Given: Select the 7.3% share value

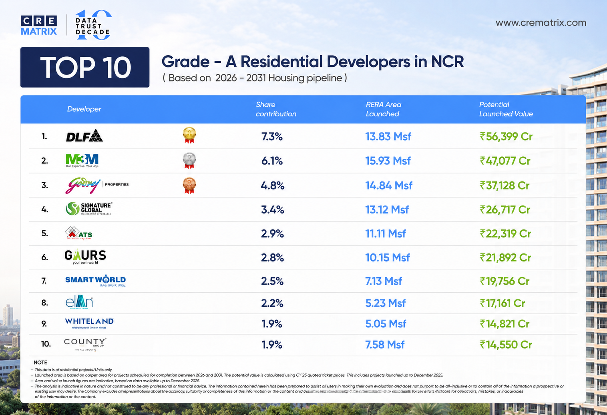Looking at the screenshot, I should 272,137.
